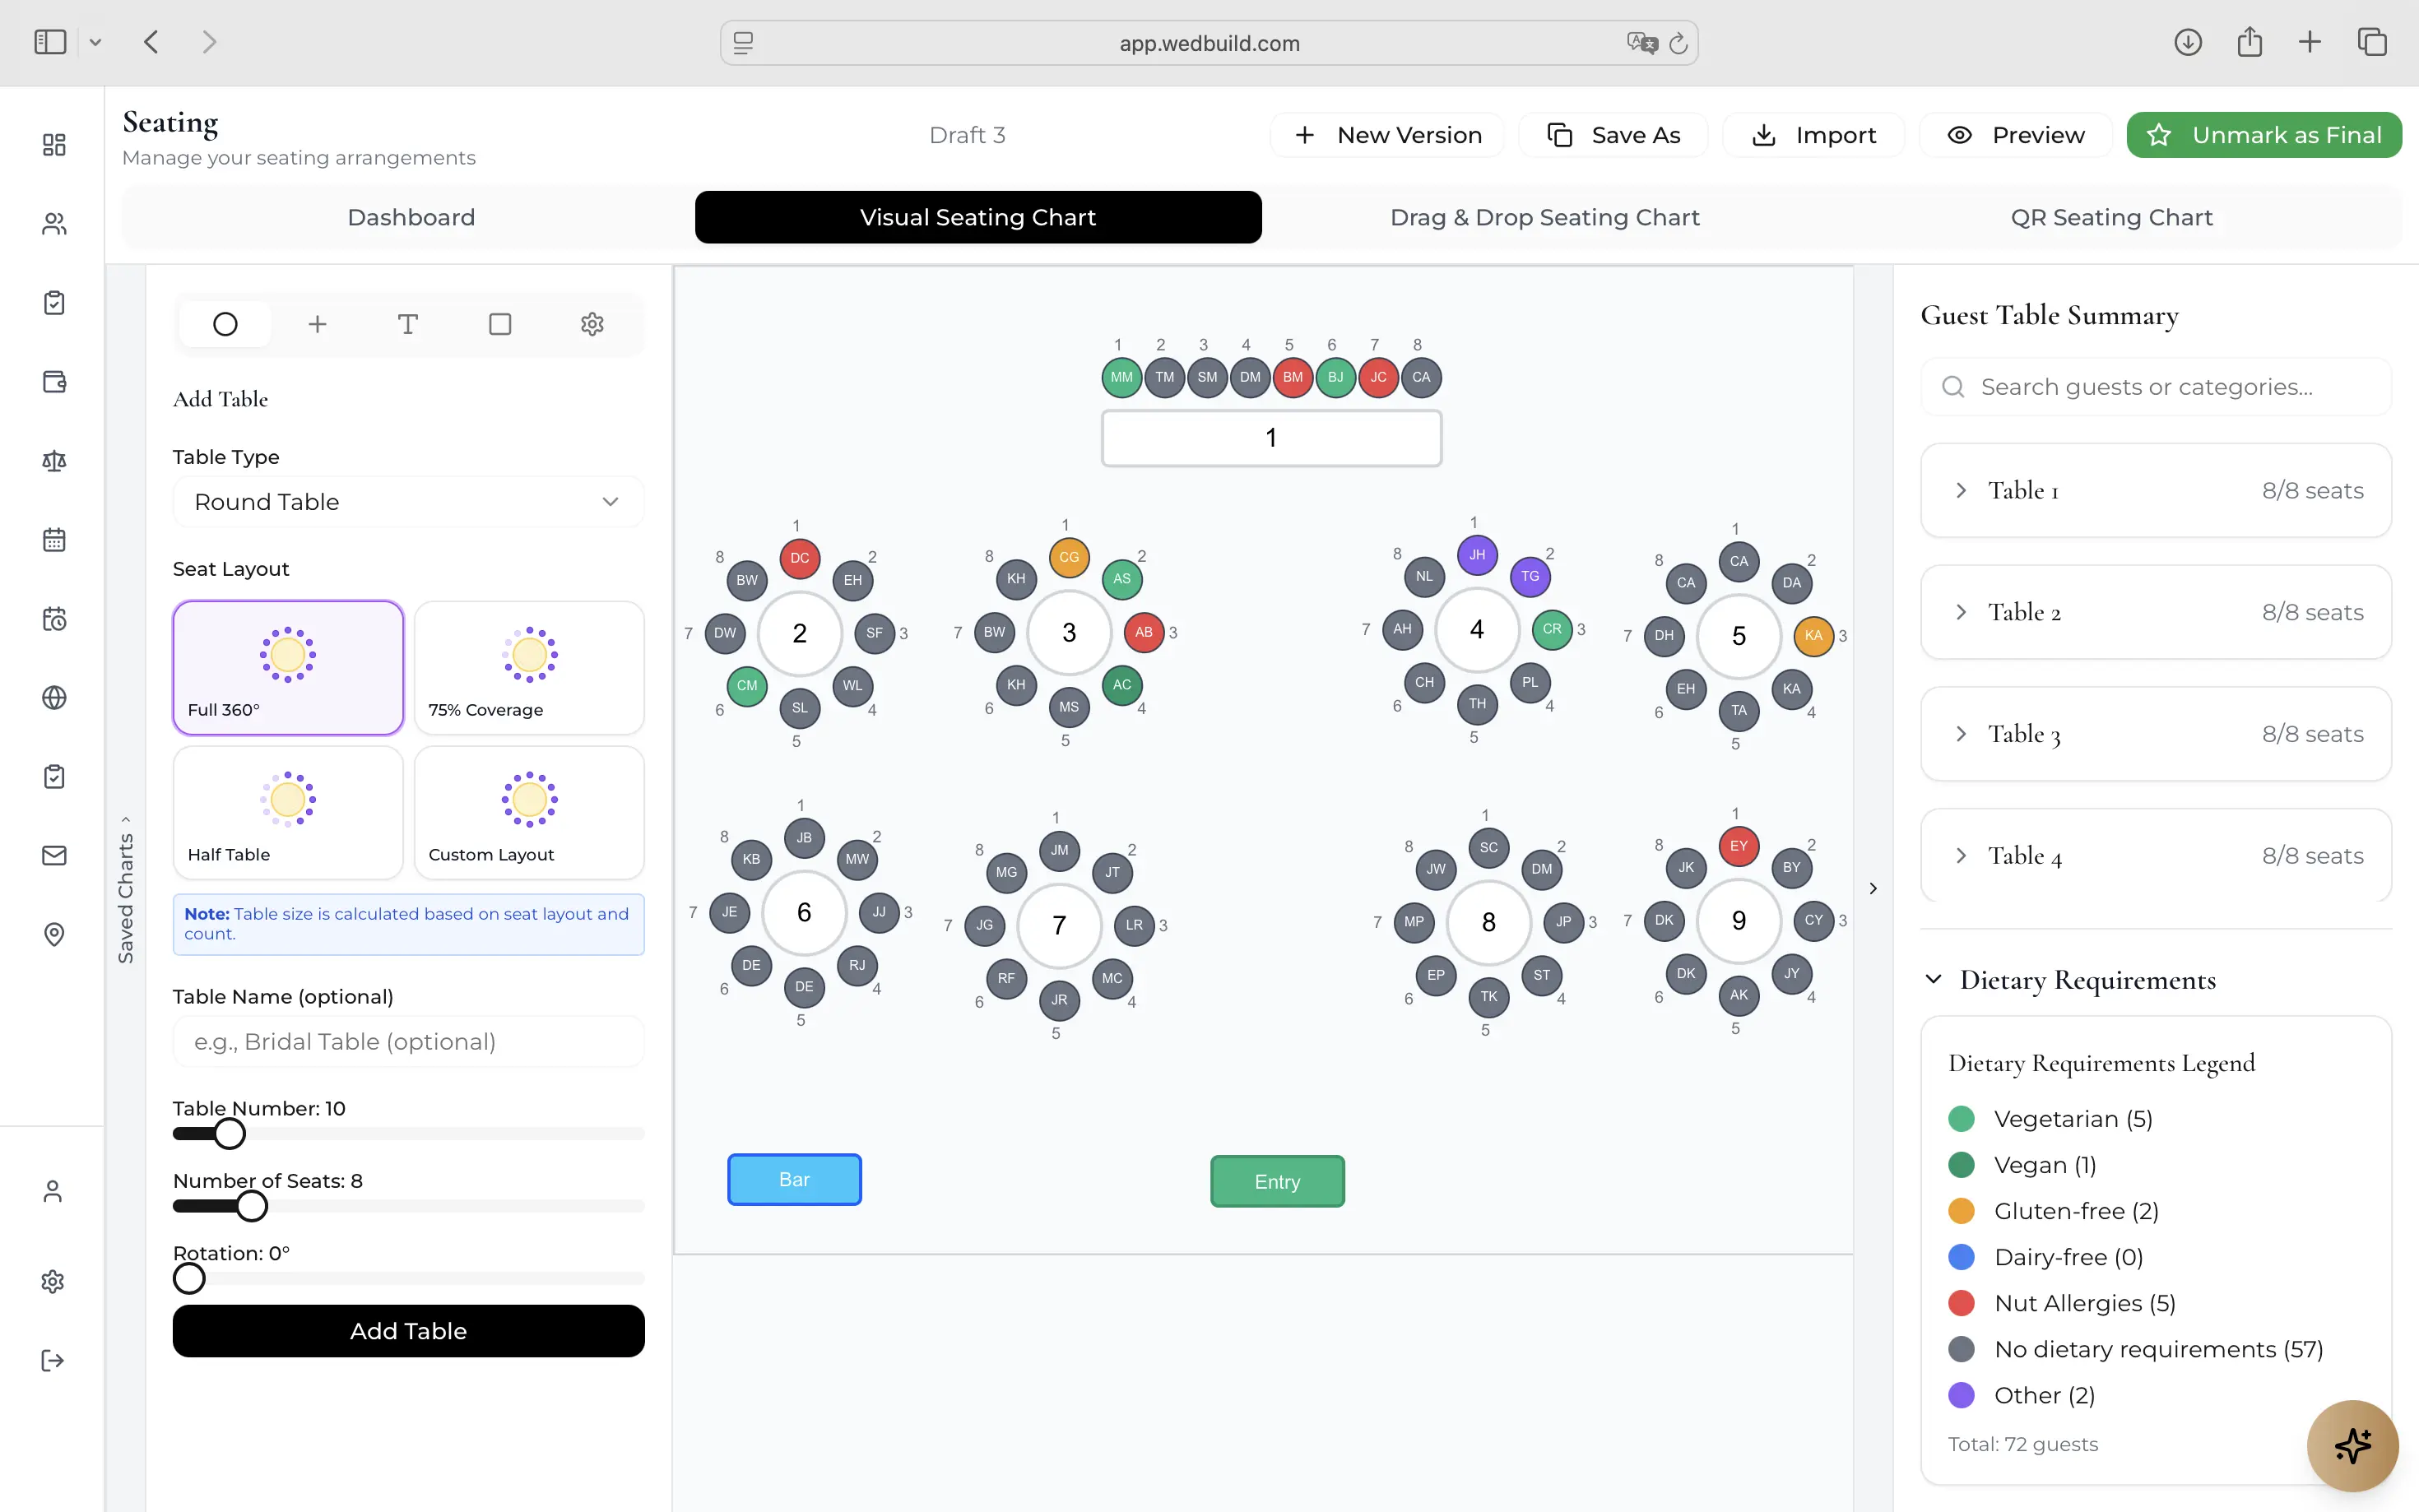This screenshot has width=2419, height=1512.
Task: Click the Search guests or categories field
Action: pyautogui.click(x=2156, y=387)
